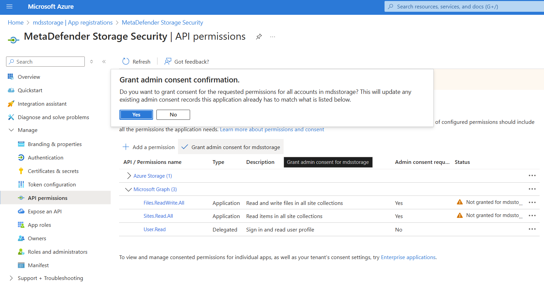The width and height of the screenshot is (544, 285).
Task: Open the User.Read permission link
Action: pyautogui.click(x=154, y=229)
